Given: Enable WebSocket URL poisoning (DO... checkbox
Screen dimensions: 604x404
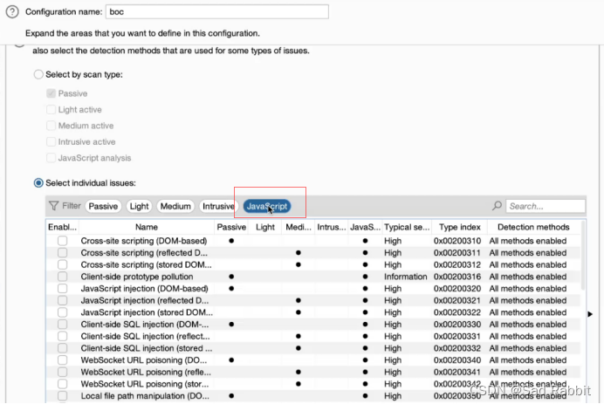Looking at the screenshot, I should point(62,360).
